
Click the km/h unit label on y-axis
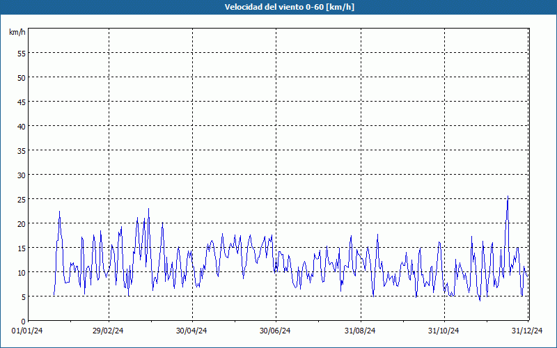click(x=17, y=33)
